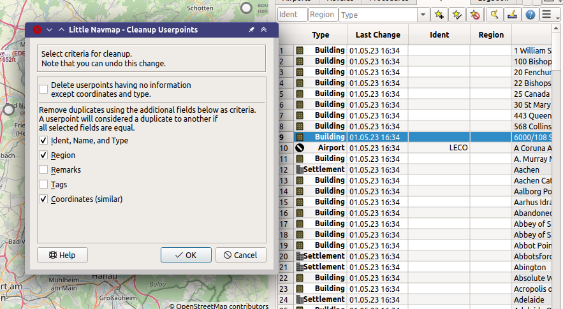Focus the Ident search field
The width and height of the screenshot is (563, 309).
click(292, 15)
